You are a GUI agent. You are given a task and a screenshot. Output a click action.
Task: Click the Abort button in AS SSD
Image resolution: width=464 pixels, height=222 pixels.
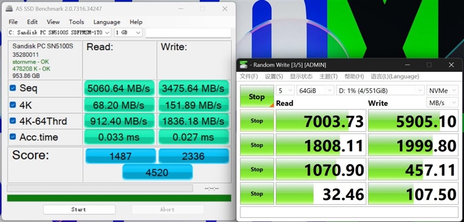click(168, 210)
